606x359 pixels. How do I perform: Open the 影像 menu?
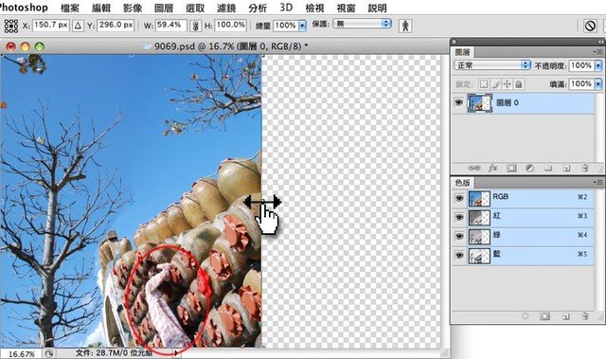pyautogui.click(x=133, y=8)
